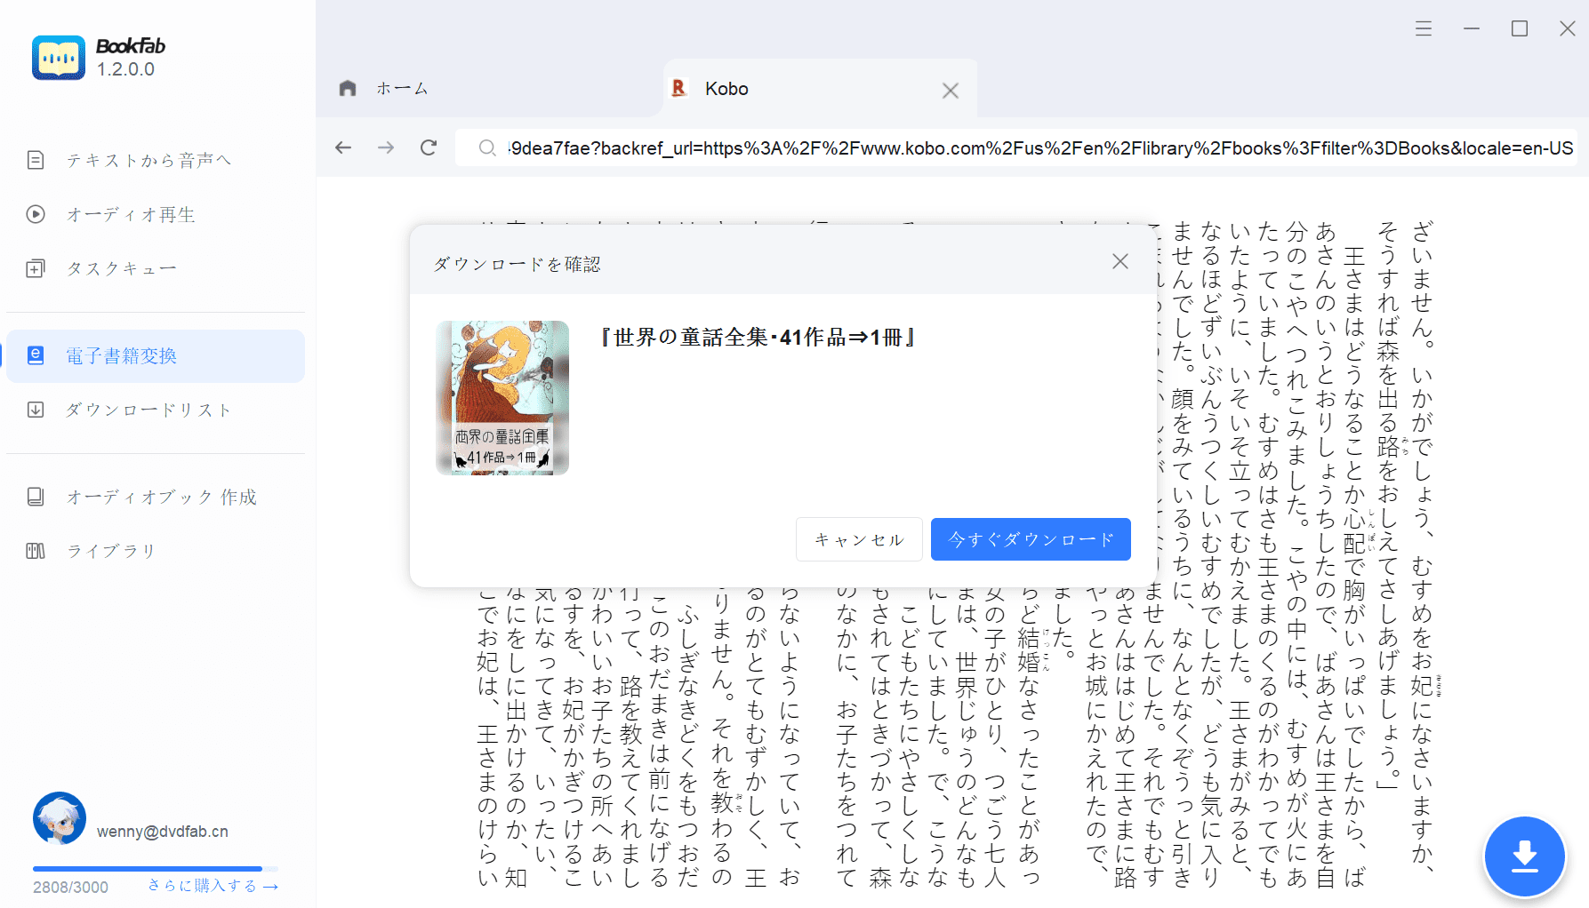Image resolution: width=1589 pixels, height=908 pixels.
Task: Go back with browser back arrow
Action: pyautogui.click(x=343, y=147)
